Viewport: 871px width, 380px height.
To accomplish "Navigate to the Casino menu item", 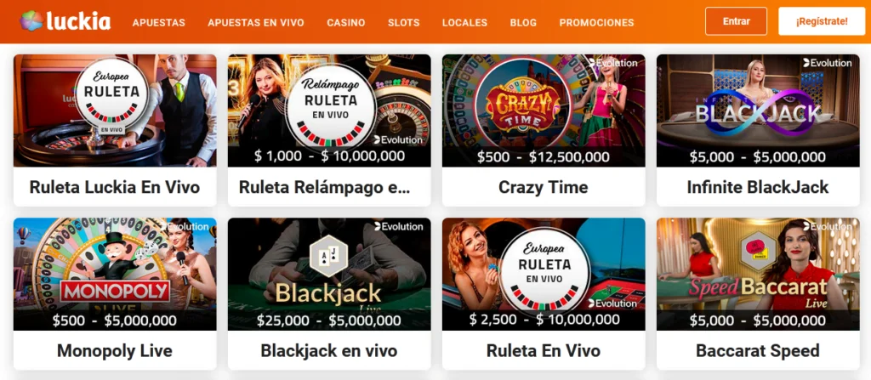I will [346, 23].
